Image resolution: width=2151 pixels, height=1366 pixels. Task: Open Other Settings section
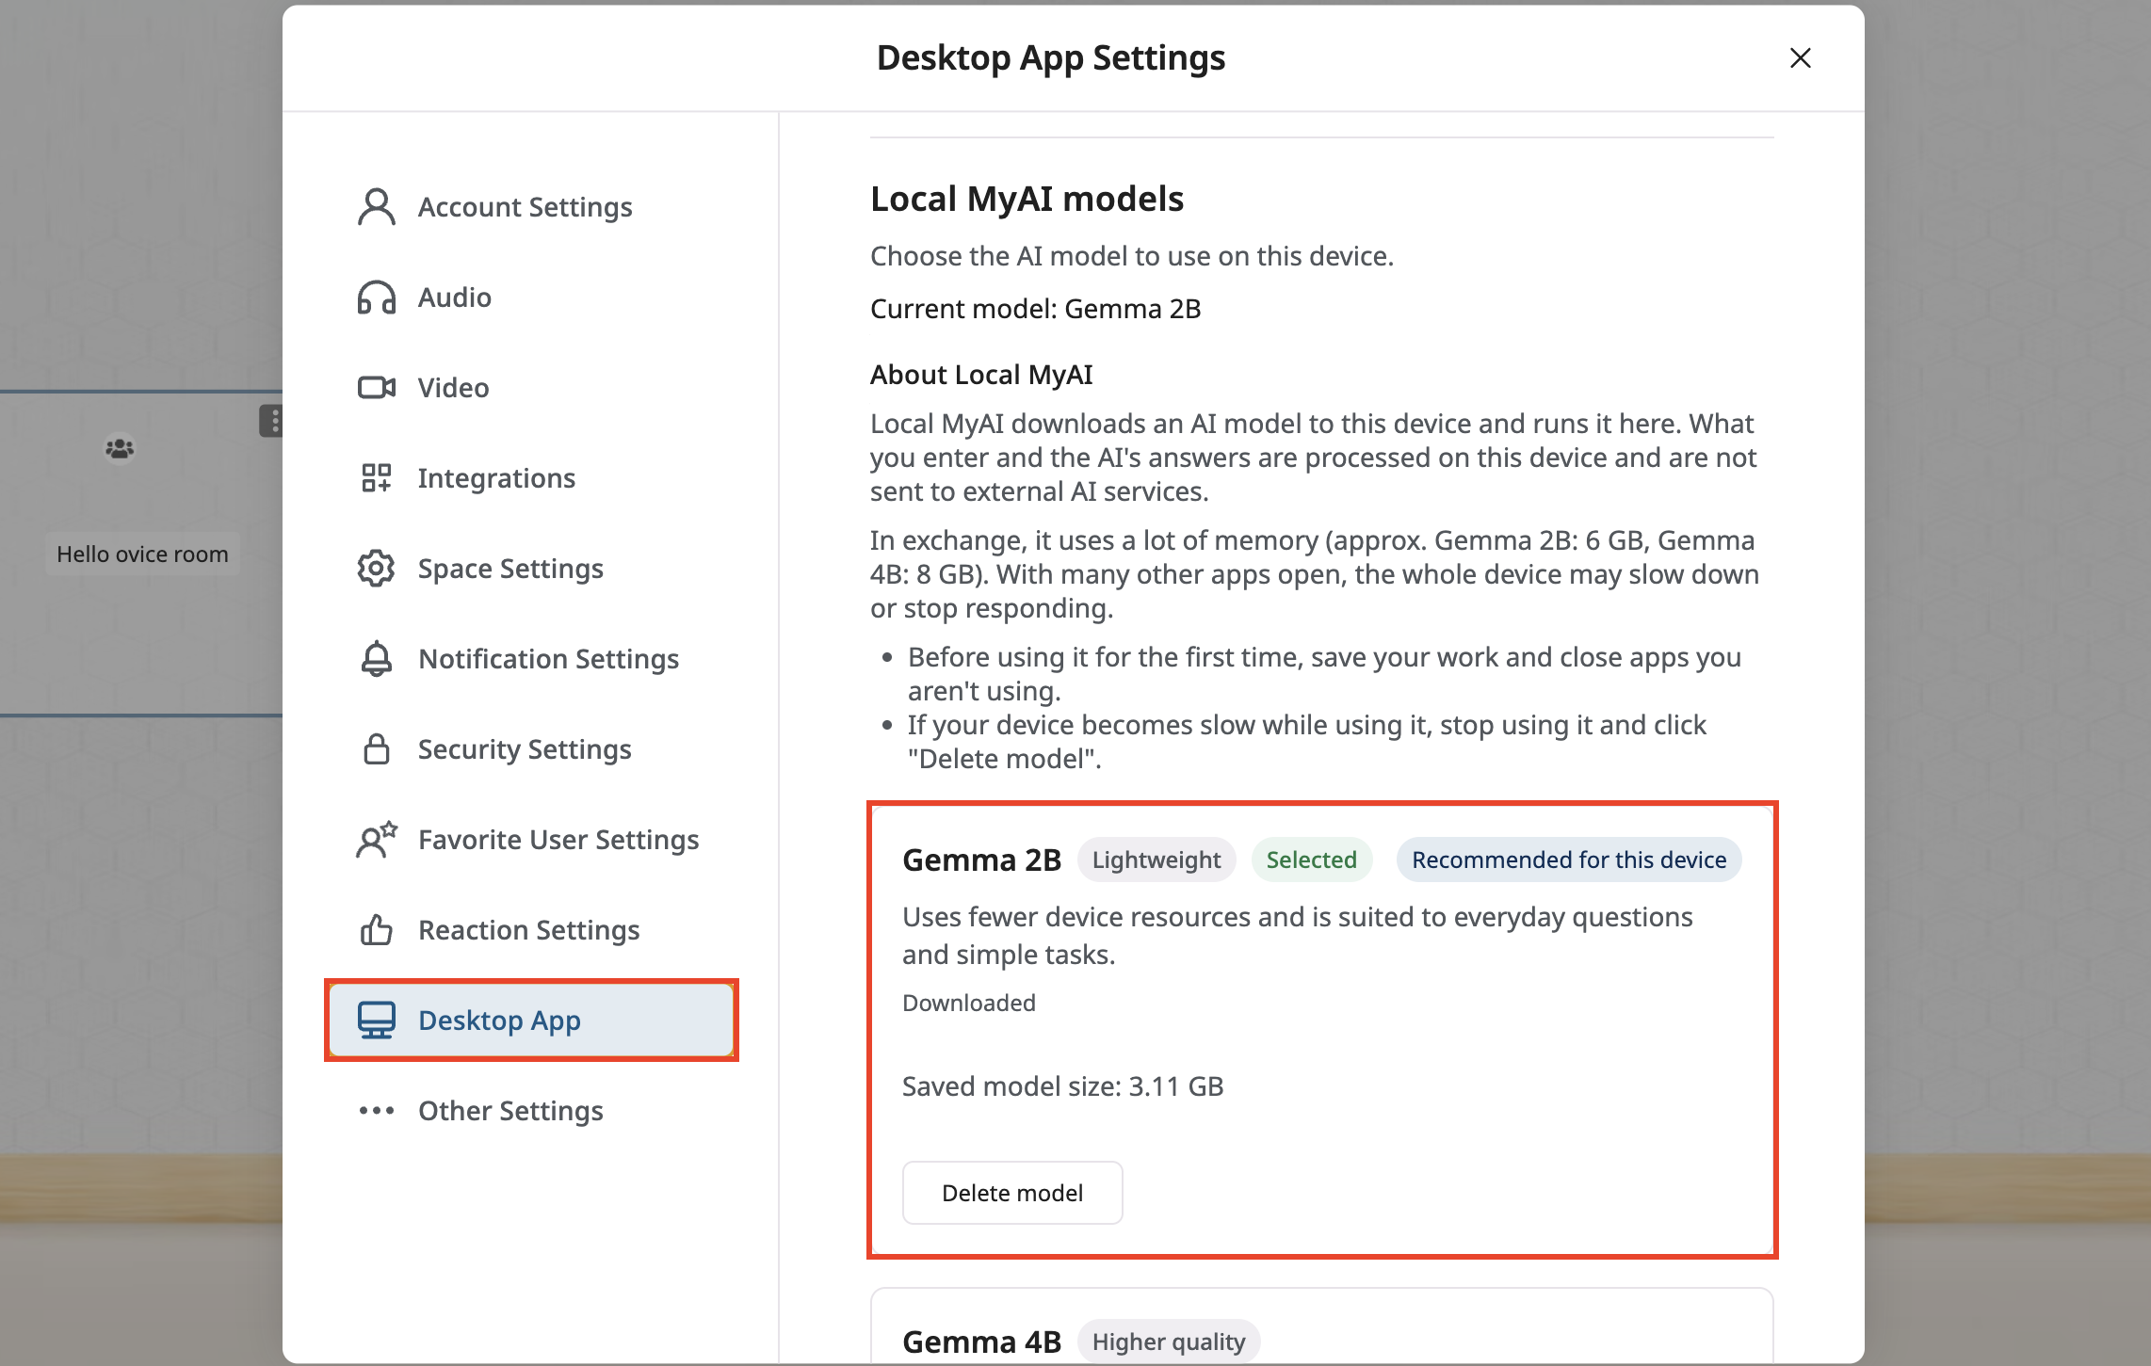pos(531,1111)
